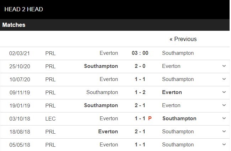Expand the 19/01/19 match row chevron
The height and width of the screenshot is (151, 231).
click(x=224, y=105)
